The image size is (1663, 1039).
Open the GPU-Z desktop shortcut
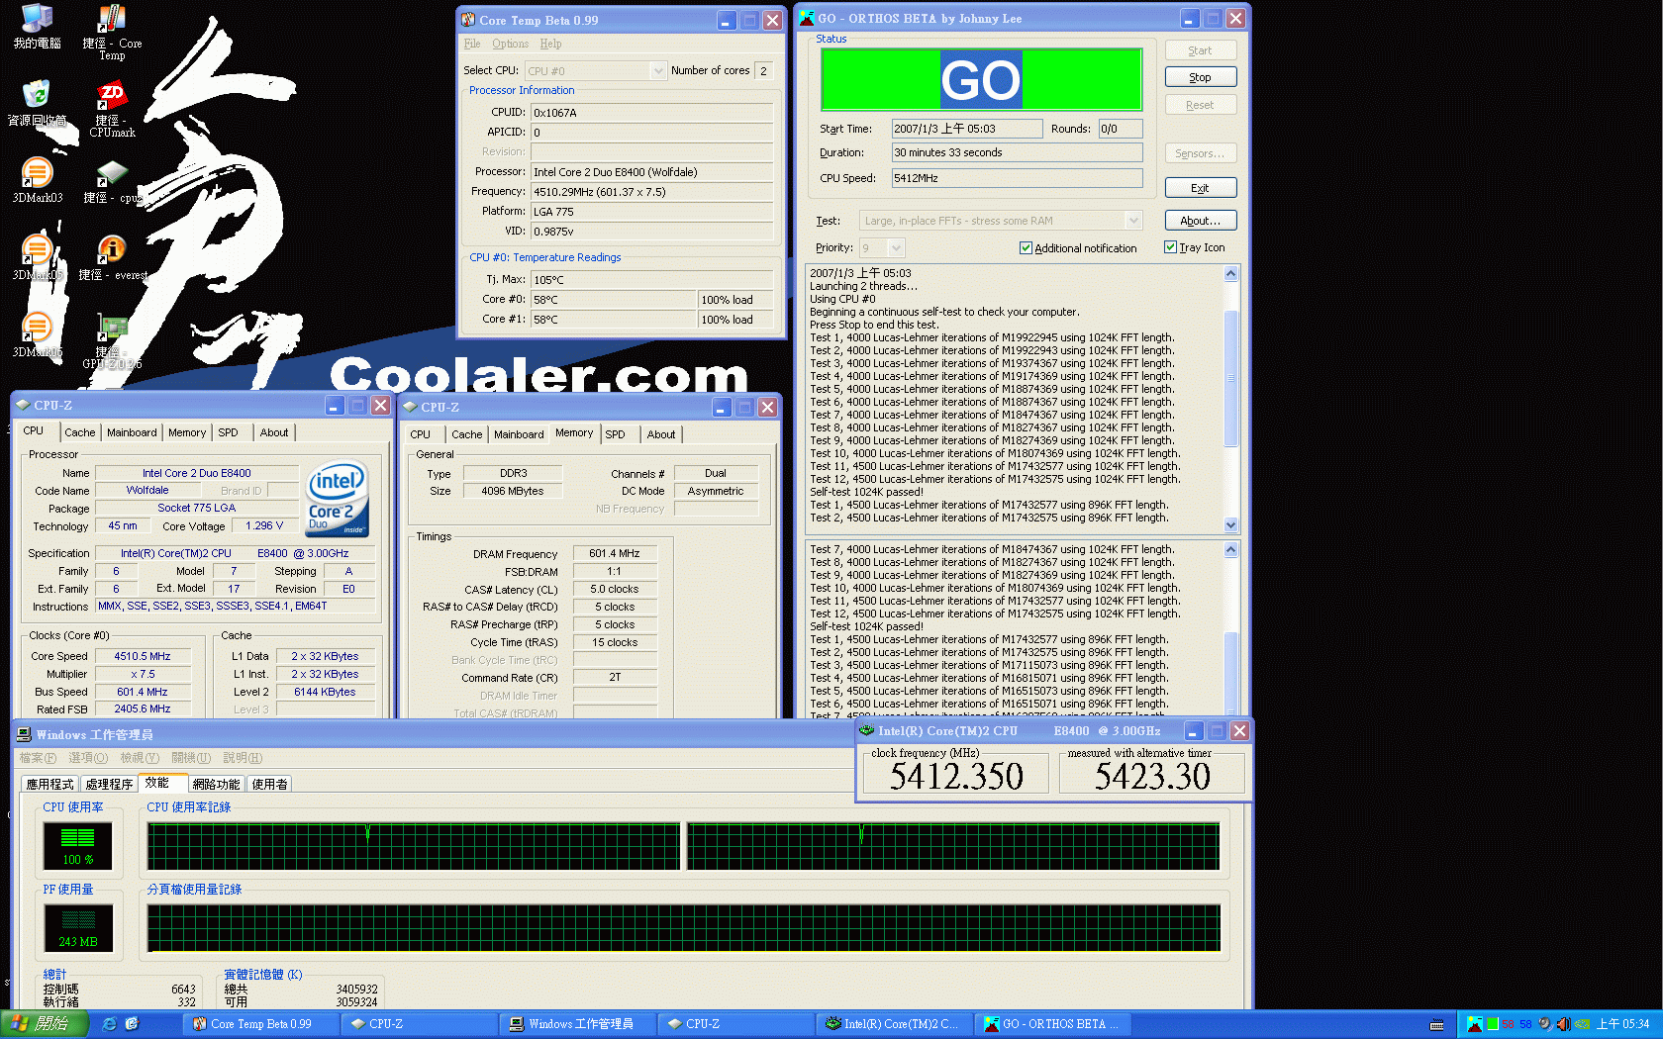112,340
